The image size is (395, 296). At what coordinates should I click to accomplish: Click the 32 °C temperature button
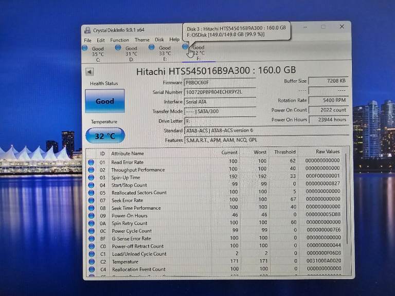(x=105, y=136)
